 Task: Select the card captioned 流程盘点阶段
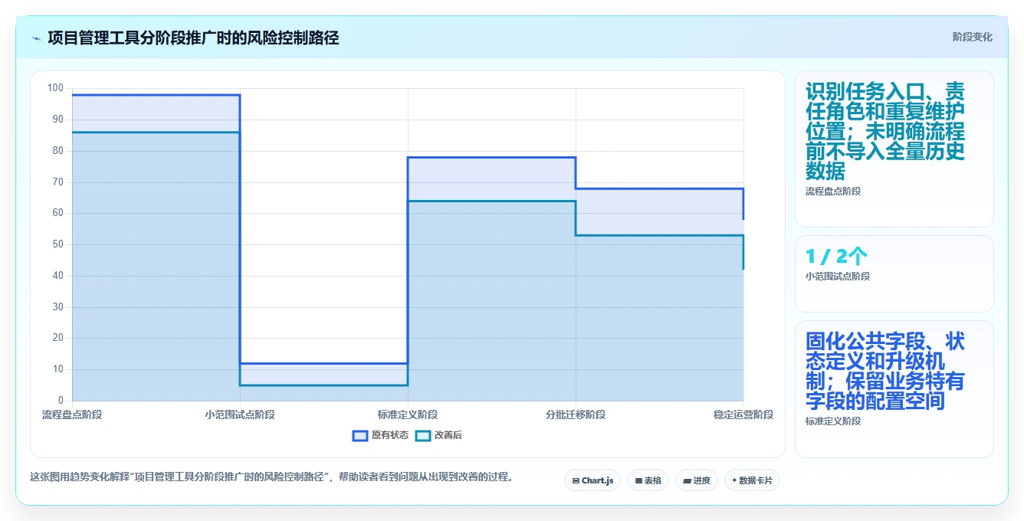(x=894, y=149)
